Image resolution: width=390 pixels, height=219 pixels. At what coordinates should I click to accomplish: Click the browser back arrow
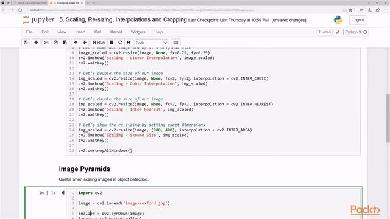[x=4, y=10]
